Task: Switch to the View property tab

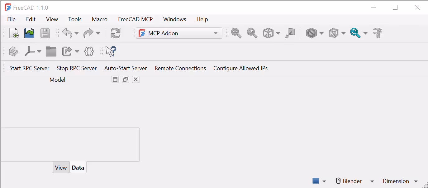Action: (61, 167)
